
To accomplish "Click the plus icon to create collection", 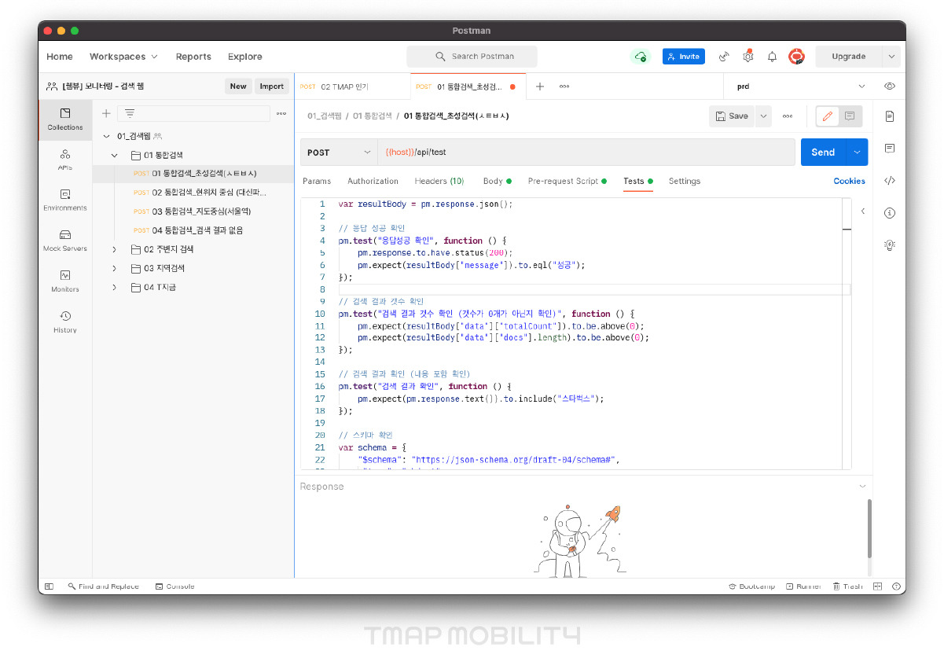I will click(x=106, y=113).
